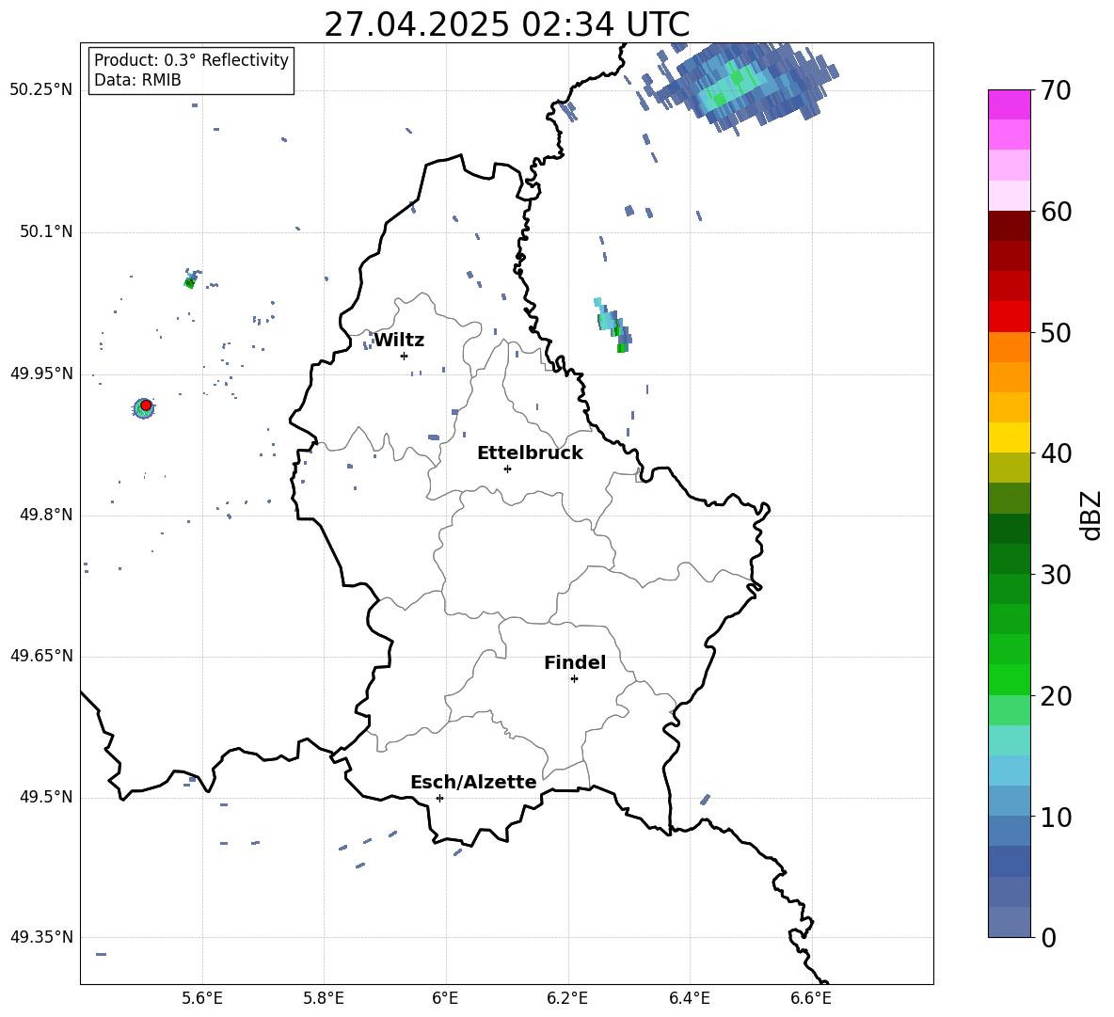Click the 49.35°N latitude label
The width and height of the screenshot is (1114, 1017).
click(x=41, y=937)
